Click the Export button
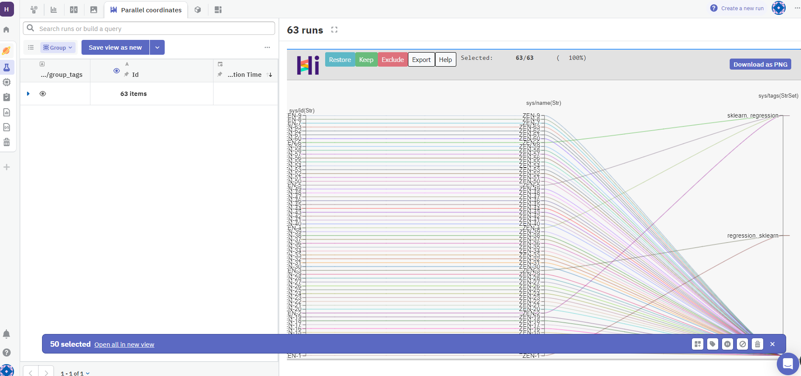801x376 pixels. click(x=422, y=59)
